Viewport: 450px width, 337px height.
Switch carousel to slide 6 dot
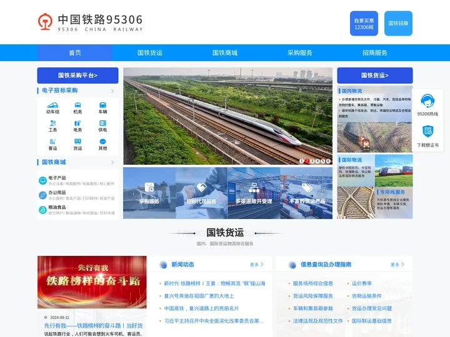[x=328, y=161]
